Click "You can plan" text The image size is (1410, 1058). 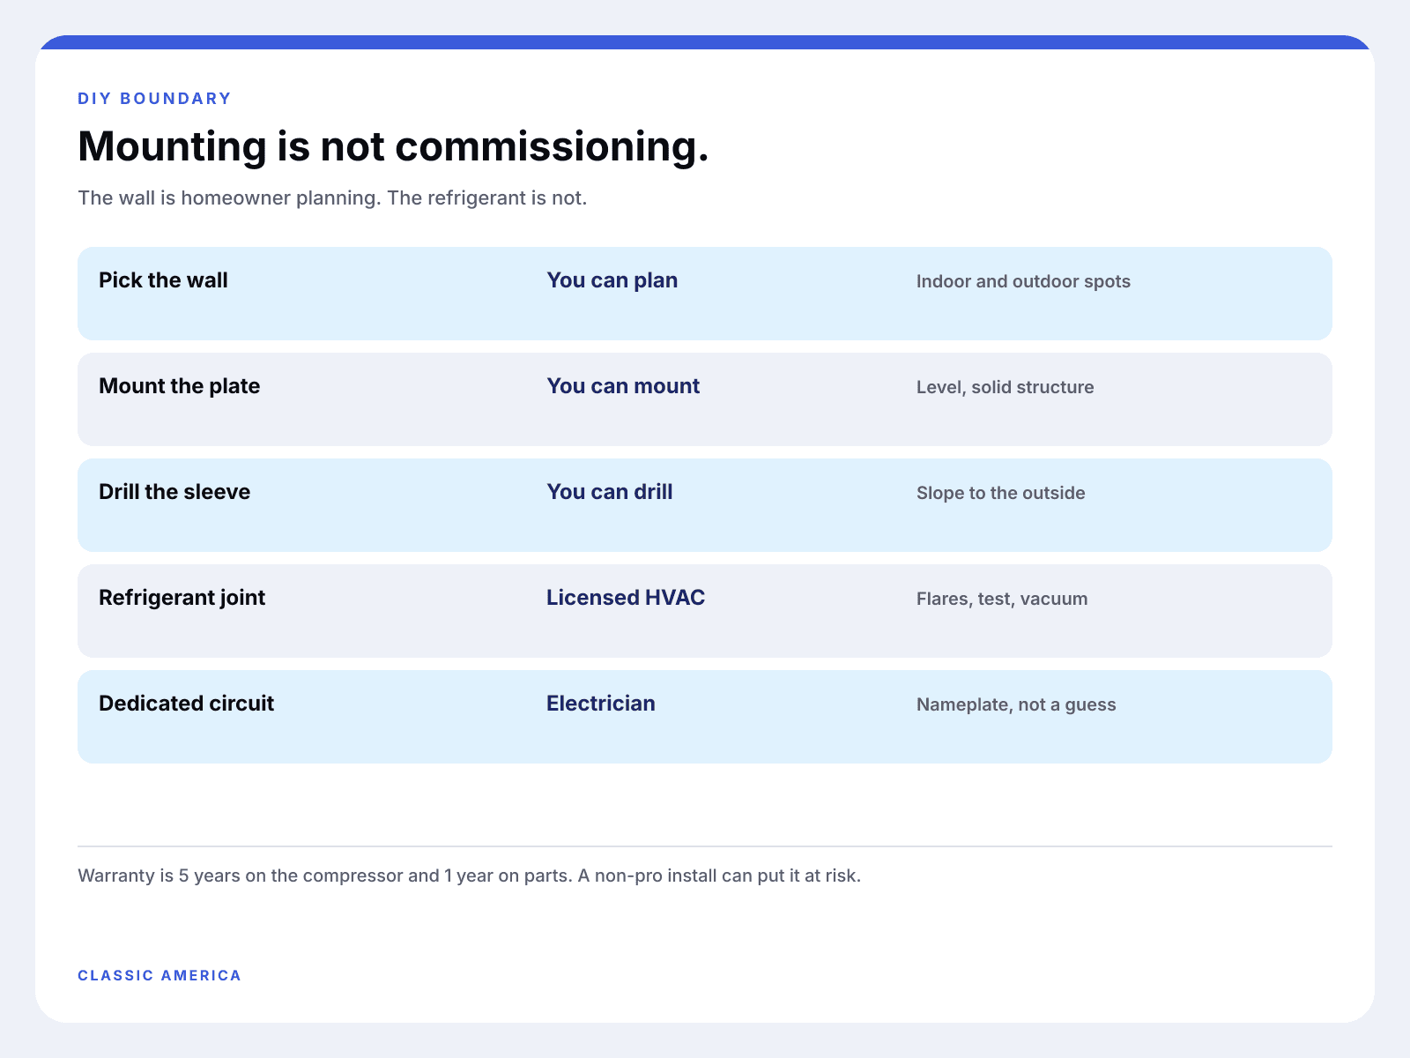(612, 280)
